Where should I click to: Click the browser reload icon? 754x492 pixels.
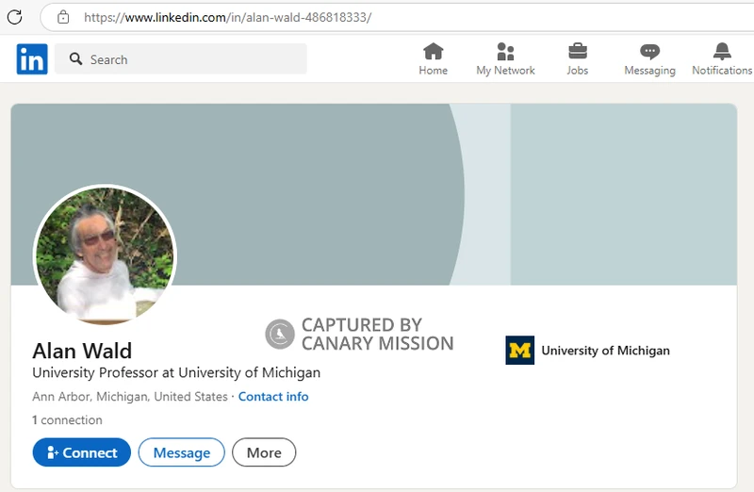click(14, 17)
